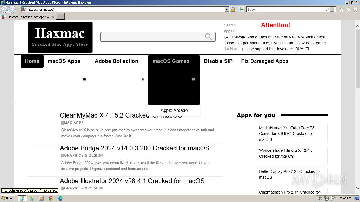This screenshot has width=360, height=202.
Task: Open the address bar URL dropdown
Action: 227,9
